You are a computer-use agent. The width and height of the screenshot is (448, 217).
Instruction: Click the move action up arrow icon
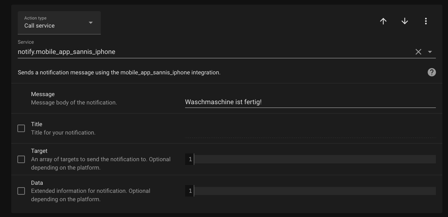tap(383, 21)
